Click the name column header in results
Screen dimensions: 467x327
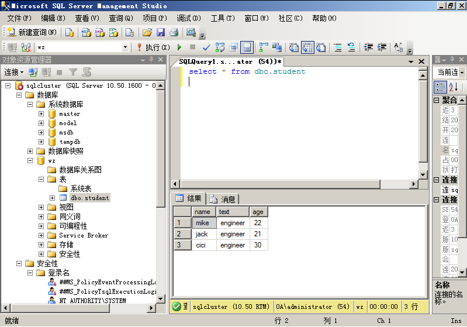(x=204, y=212)
